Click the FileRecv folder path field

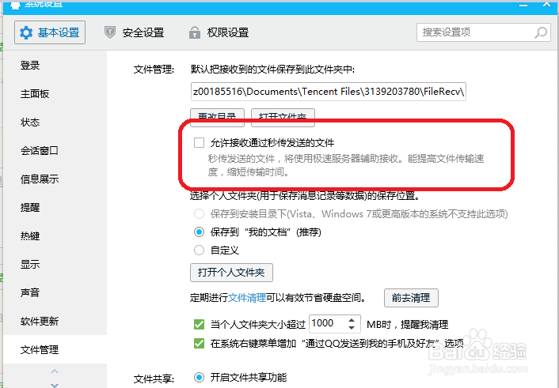pos(328,92)
